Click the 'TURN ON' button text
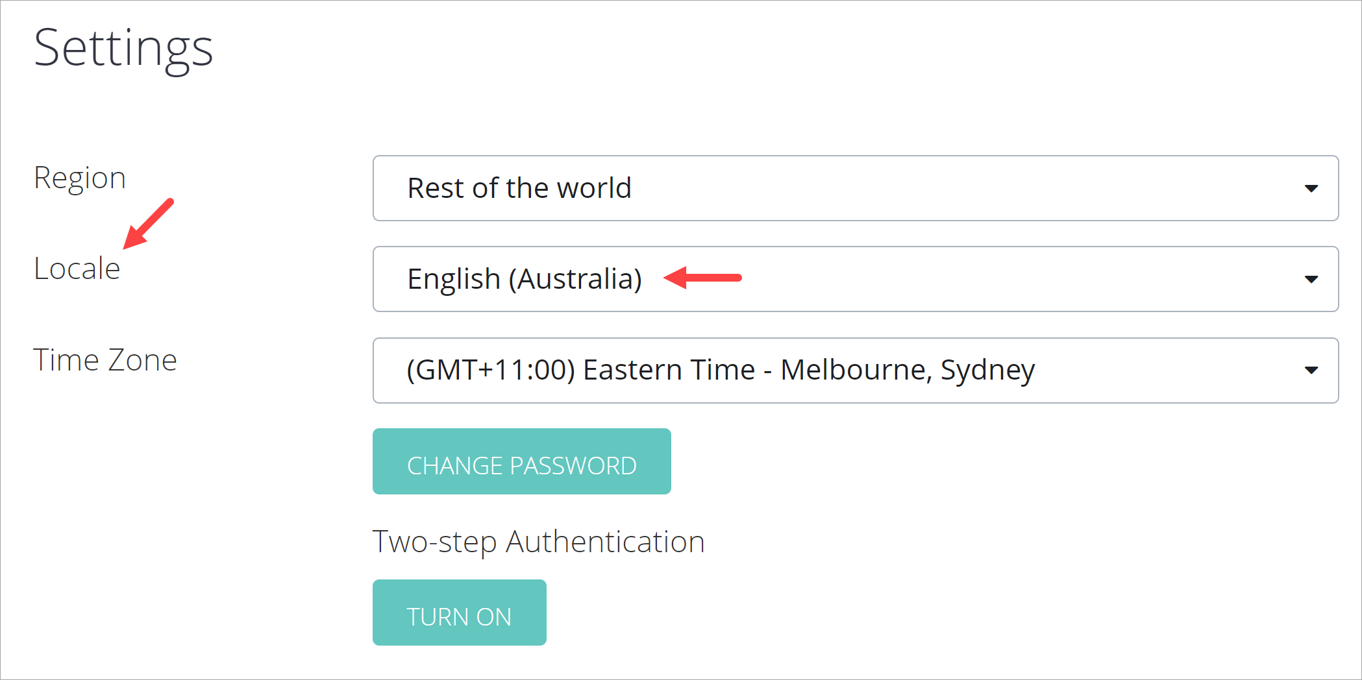 point(459,617)
